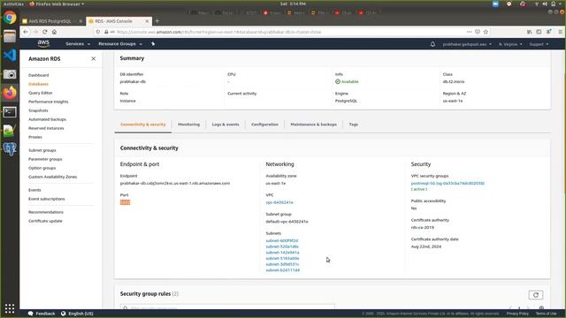
Task: Open AWS notifications bell
Action: pos(432,44)
